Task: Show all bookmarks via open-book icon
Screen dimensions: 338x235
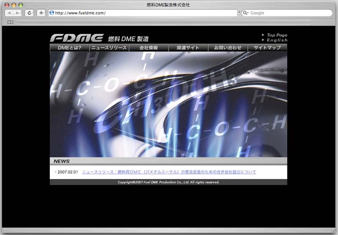Action: pyautogui.click(x=10, y=22)
